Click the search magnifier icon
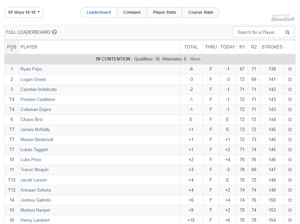The image size is (300, 224). tap(288, 32)
